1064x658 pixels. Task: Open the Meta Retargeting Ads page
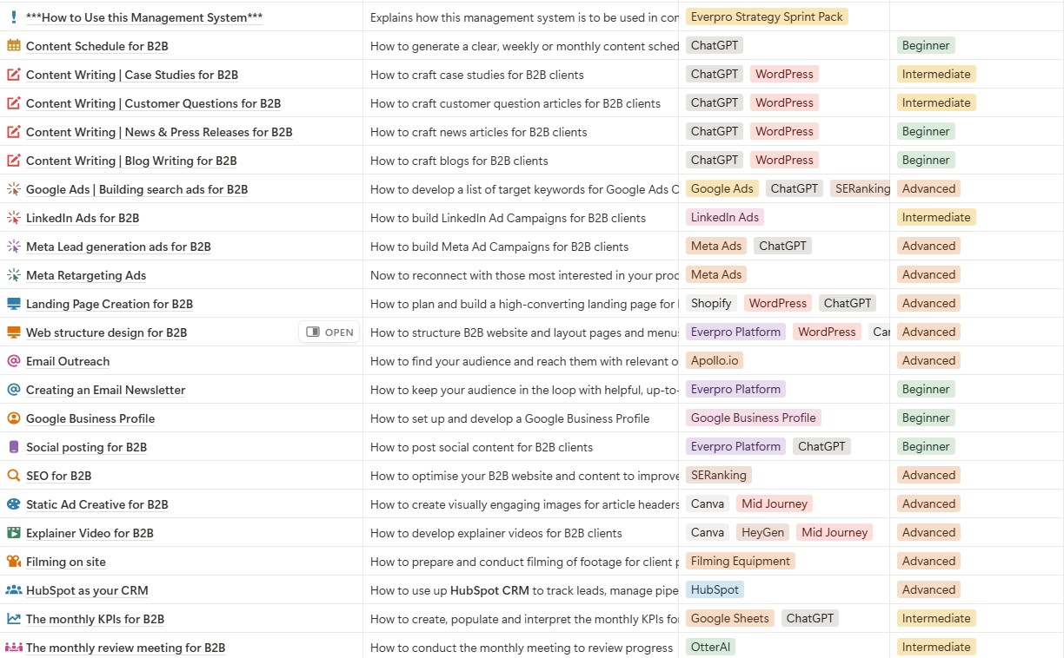(x=86, y=275)
